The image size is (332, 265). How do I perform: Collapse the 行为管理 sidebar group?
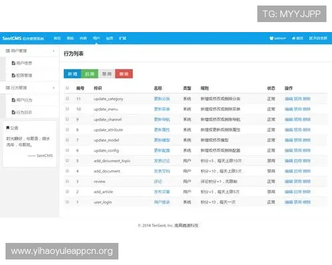click(x=30, y=88)
